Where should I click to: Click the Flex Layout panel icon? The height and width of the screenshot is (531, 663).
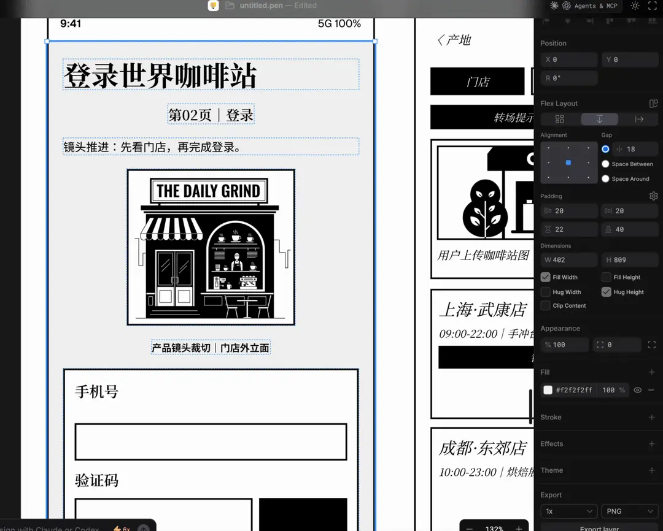(653, 103)
